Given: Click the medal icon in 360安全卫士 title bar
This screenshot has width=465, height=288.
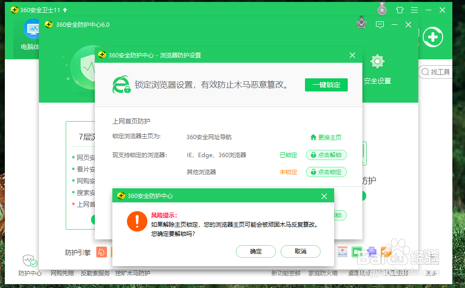Looking at the screenshot, I should (x=382, y=9).
